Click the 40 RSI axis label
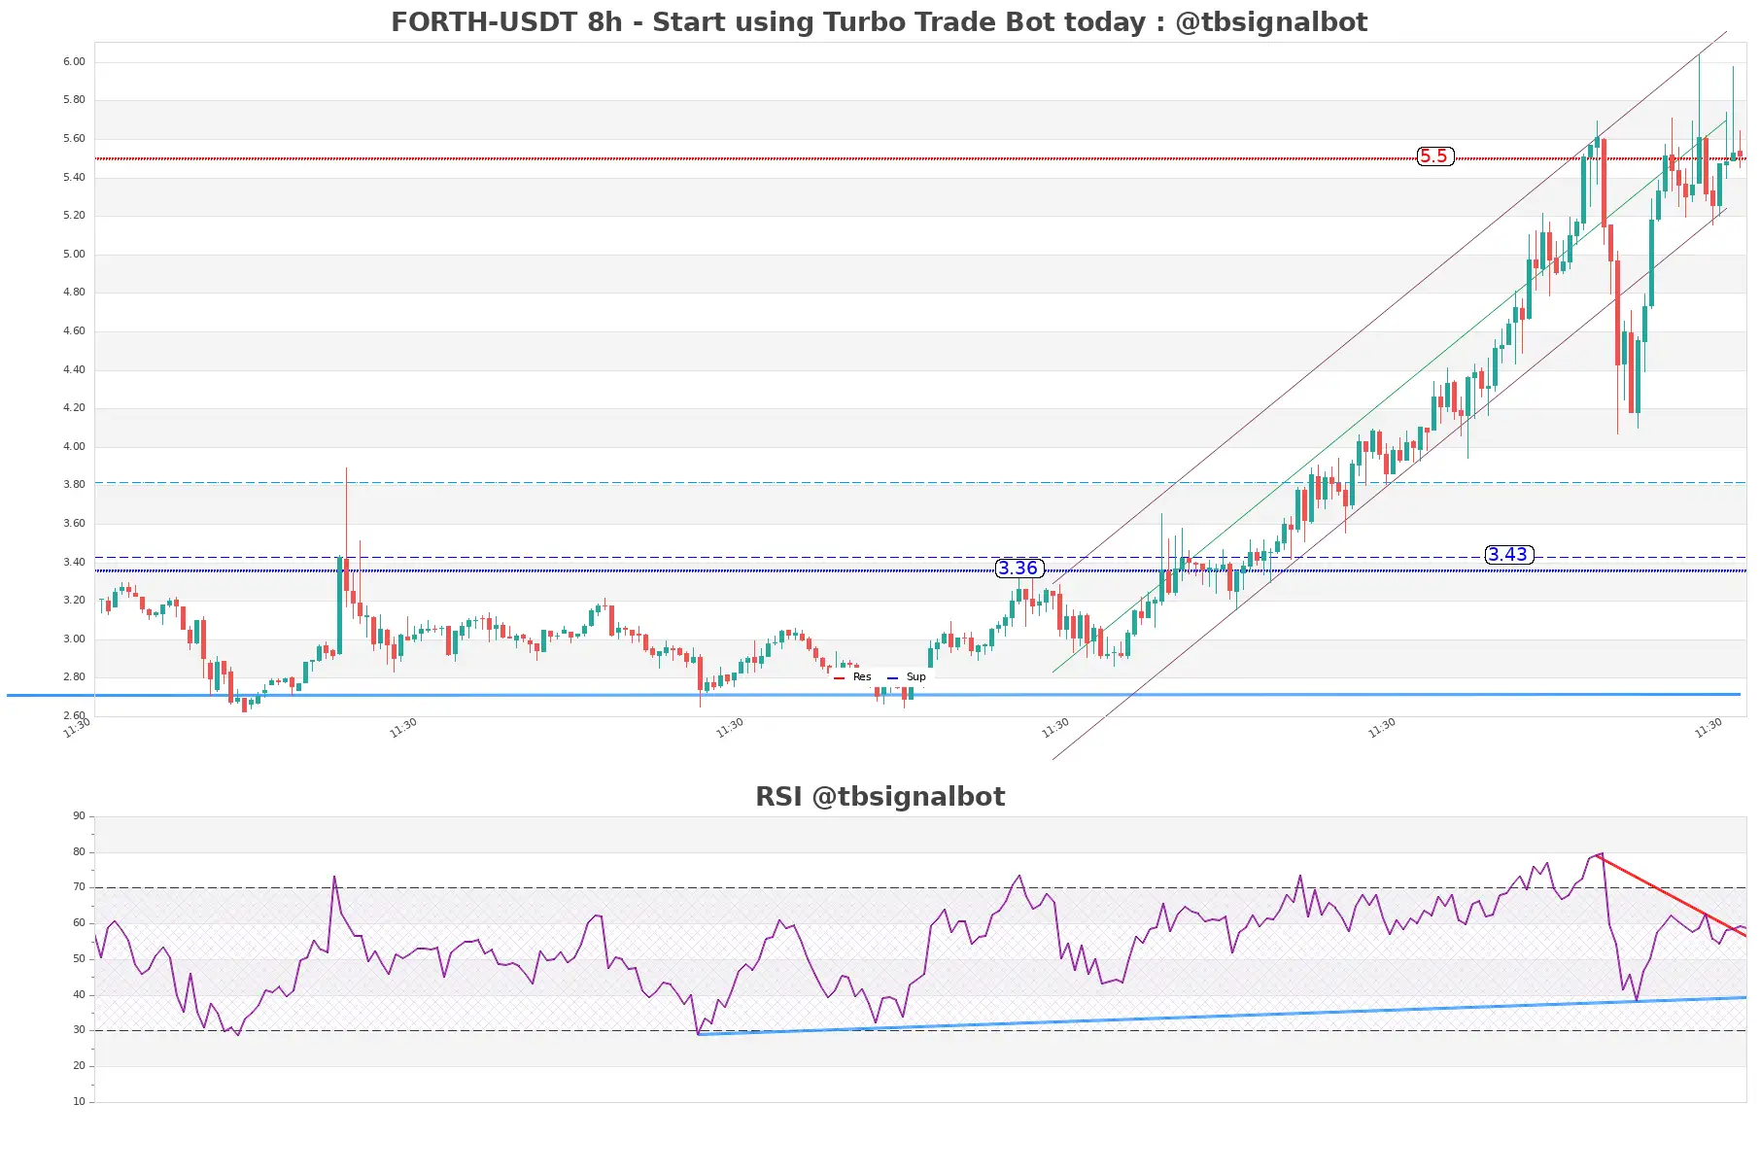The width and height of the screenshot is (1760, 1174). pos(79,995)
